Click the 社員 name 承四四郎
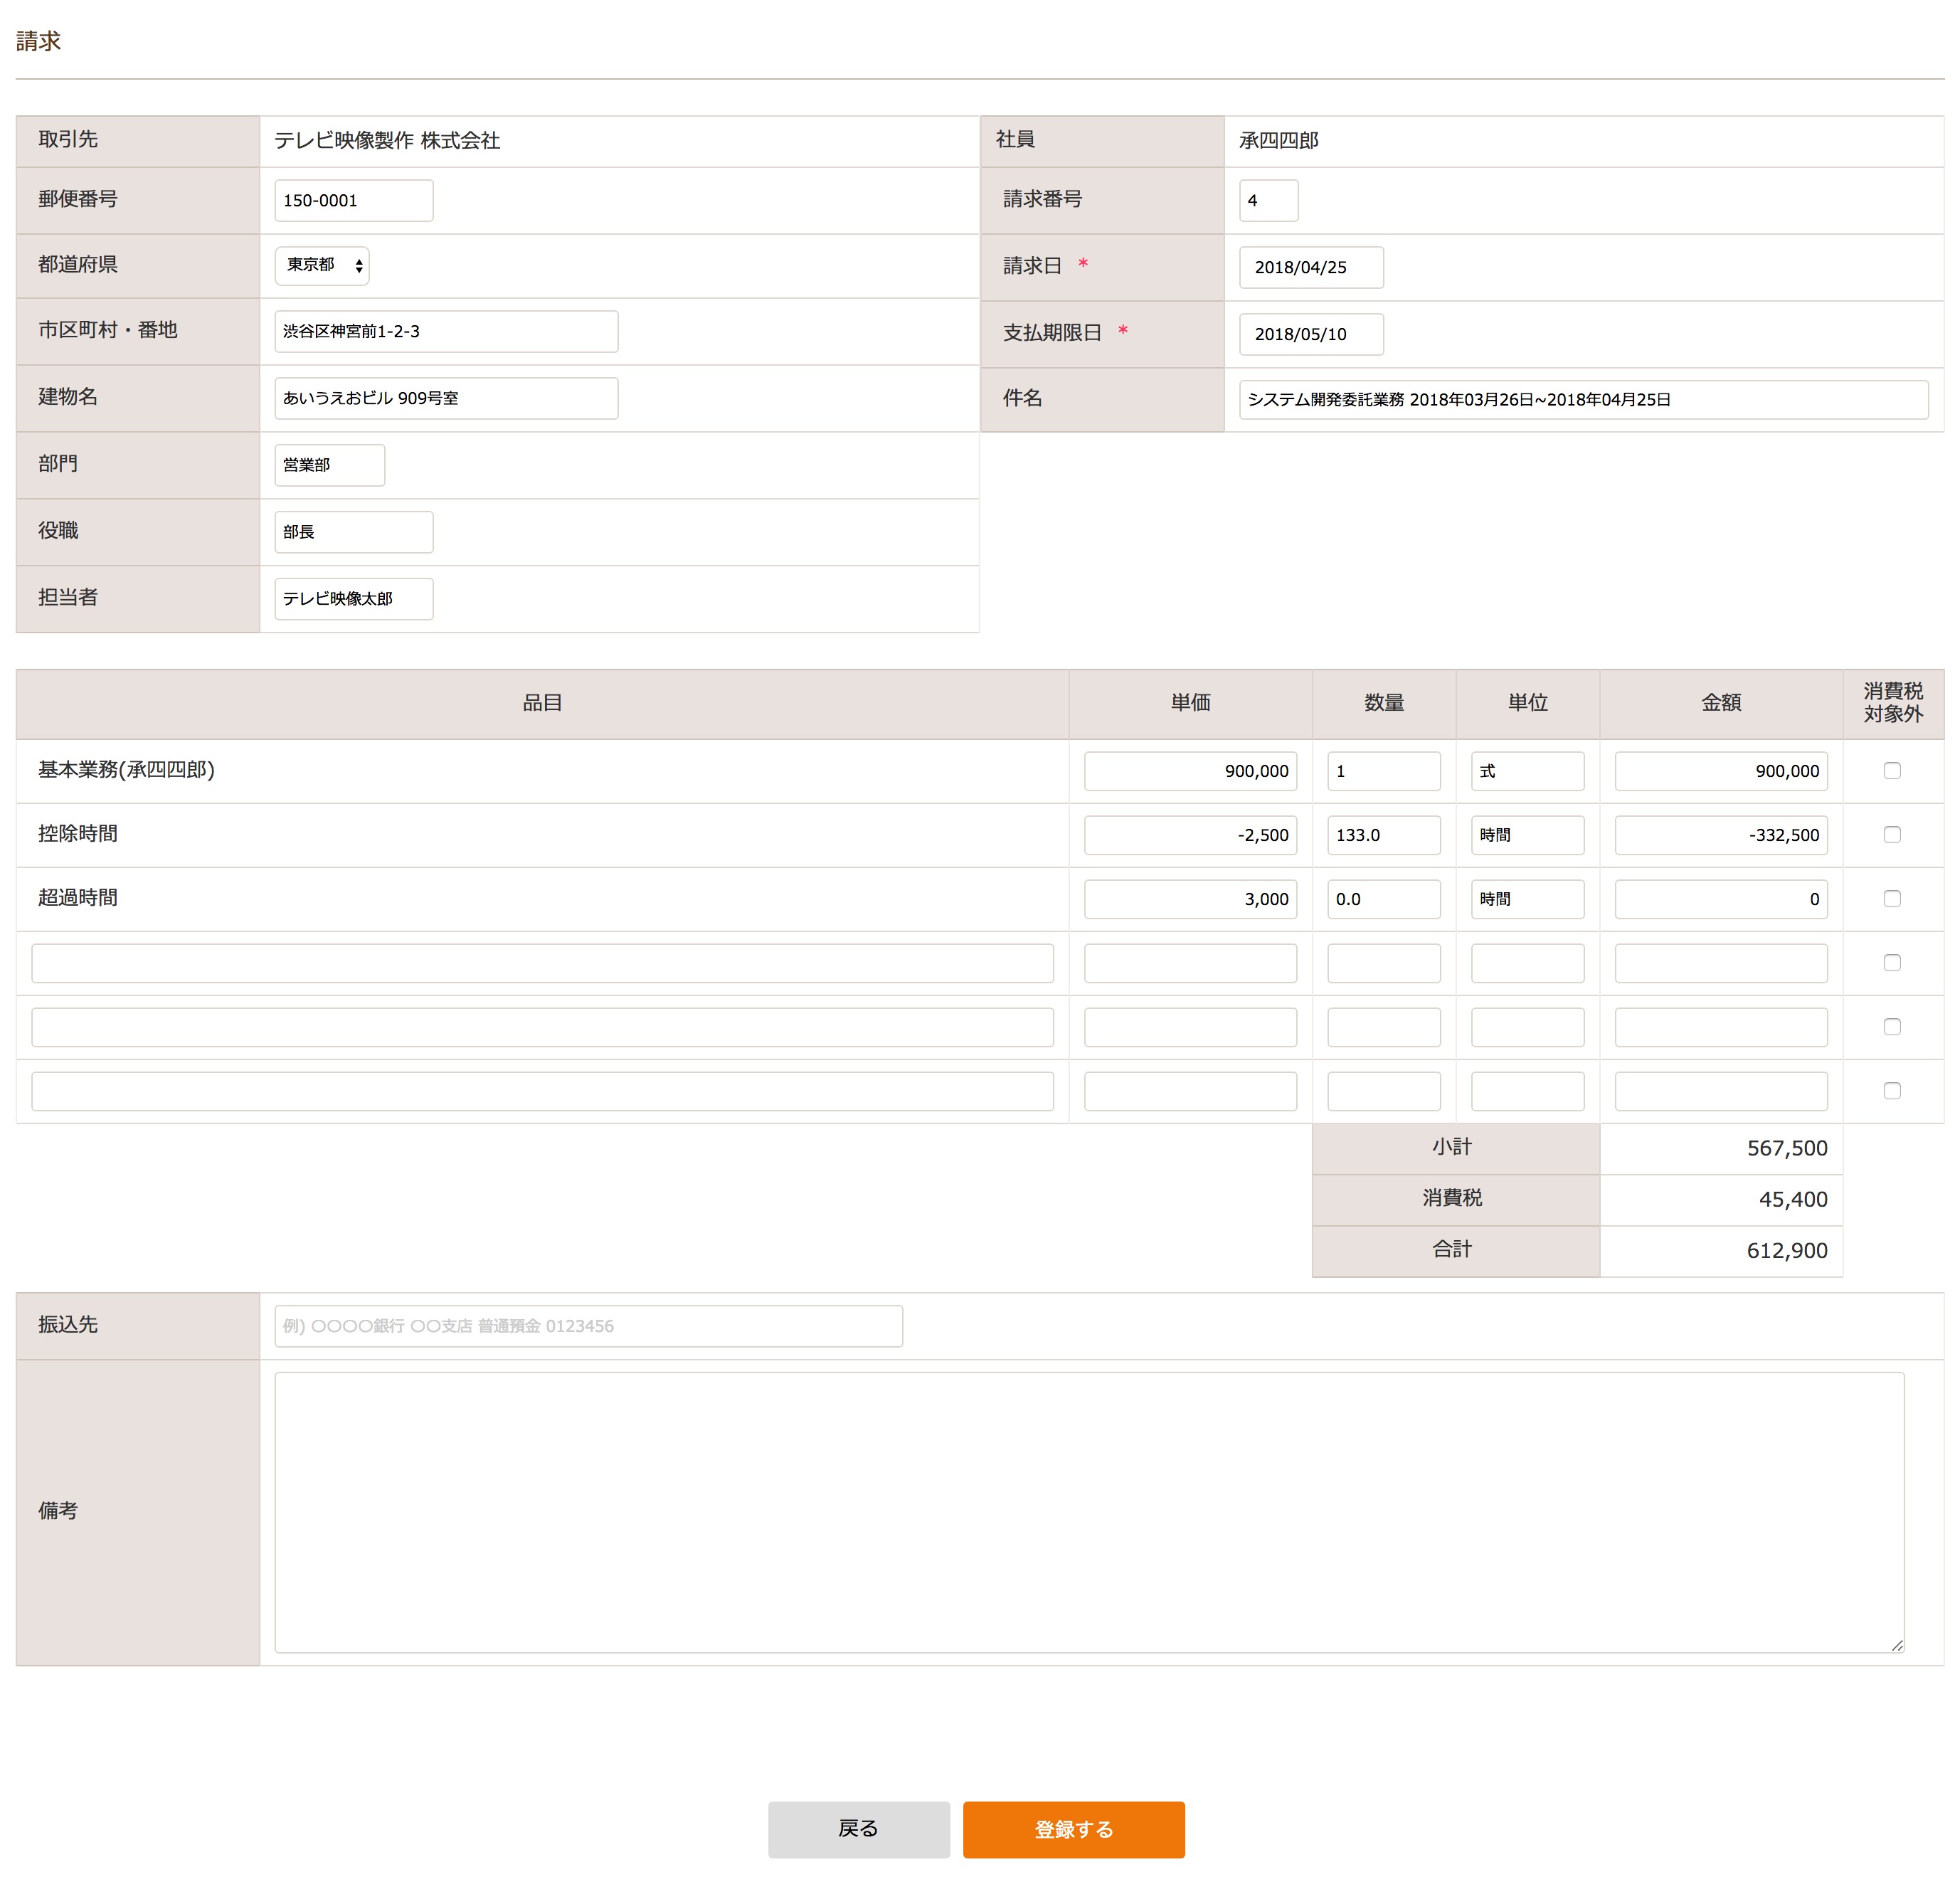Image resolution: width=1955 pixels, height=1904 pixels. 1278,140
